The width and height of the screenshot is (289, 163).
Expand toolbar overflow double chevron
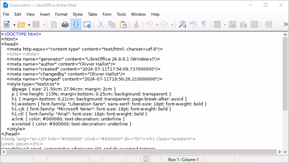click(x=286, y=24)
